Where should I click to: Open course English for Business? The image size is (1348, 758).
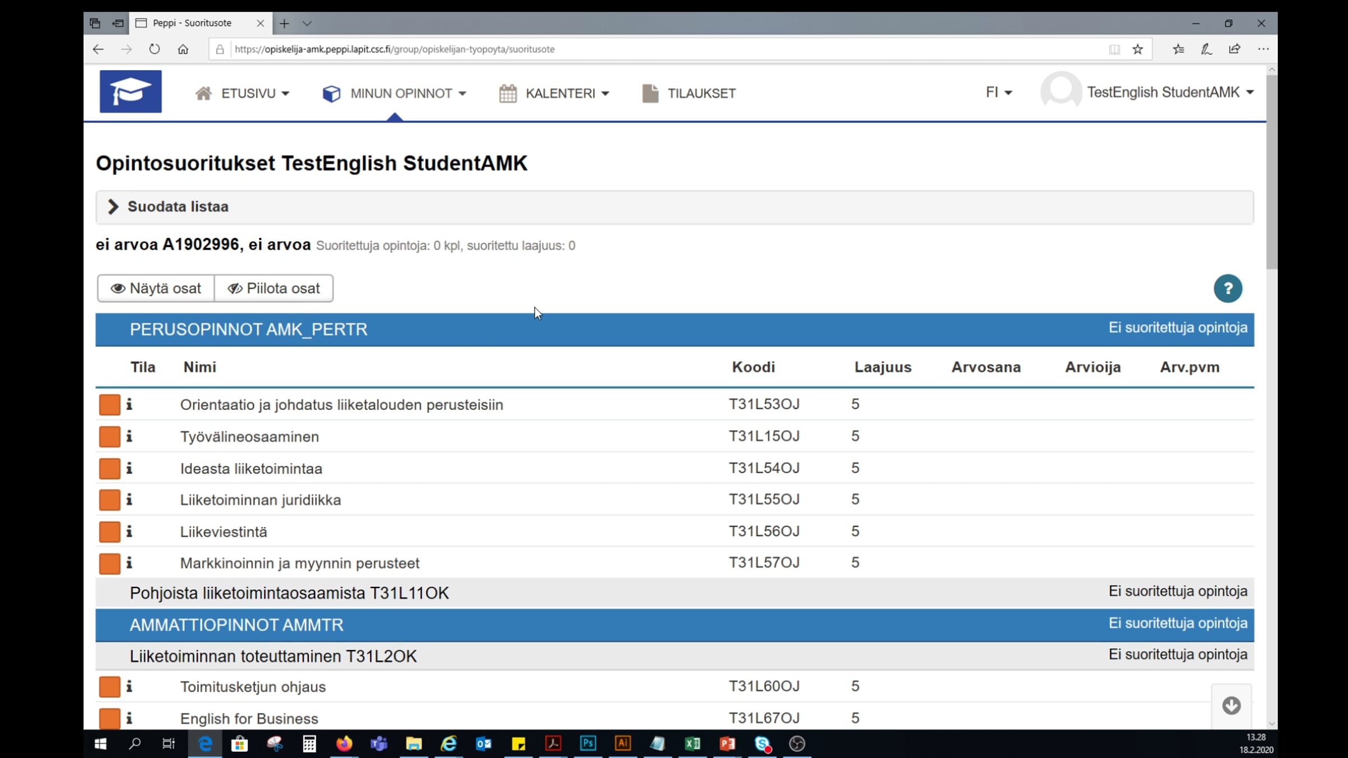(249, 719)
